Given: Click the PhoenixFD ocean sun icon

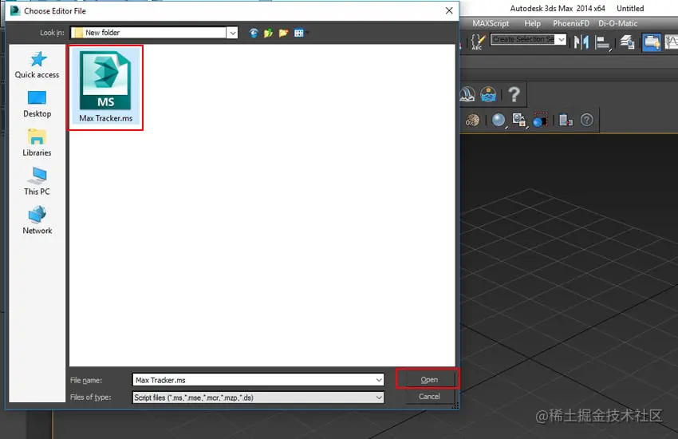Looking at the screenshot, I should point(488,94).
